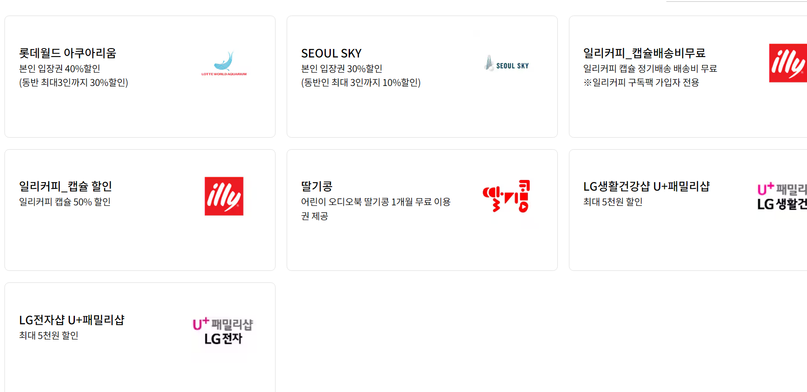Click 일리커피 캡슐 50% 할인 text
The height and width of the screenshot is (392, 807).
(x=65, y=202)
